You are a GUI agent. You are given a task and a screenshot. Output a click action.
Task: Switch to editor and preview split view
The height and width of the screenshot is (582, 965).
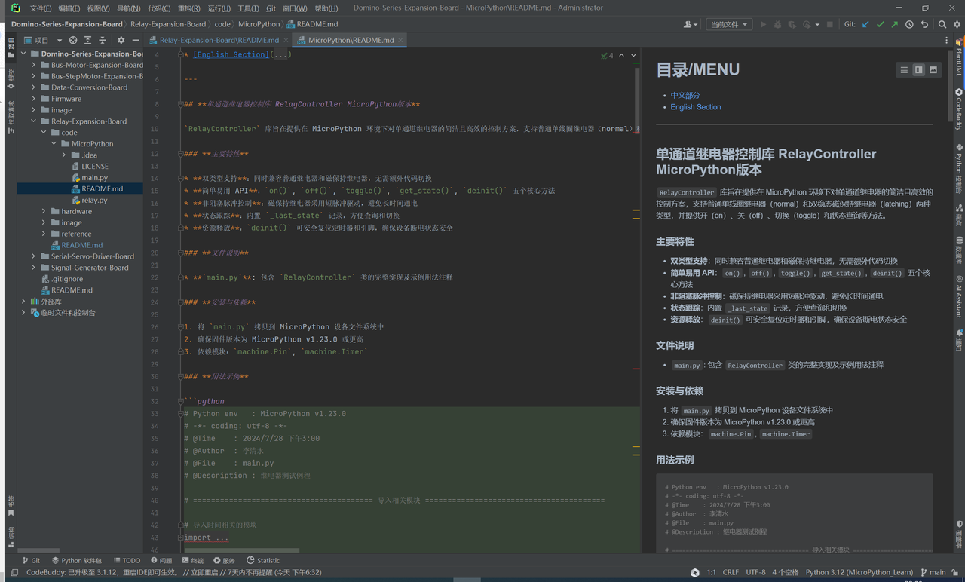pos(918,69)
